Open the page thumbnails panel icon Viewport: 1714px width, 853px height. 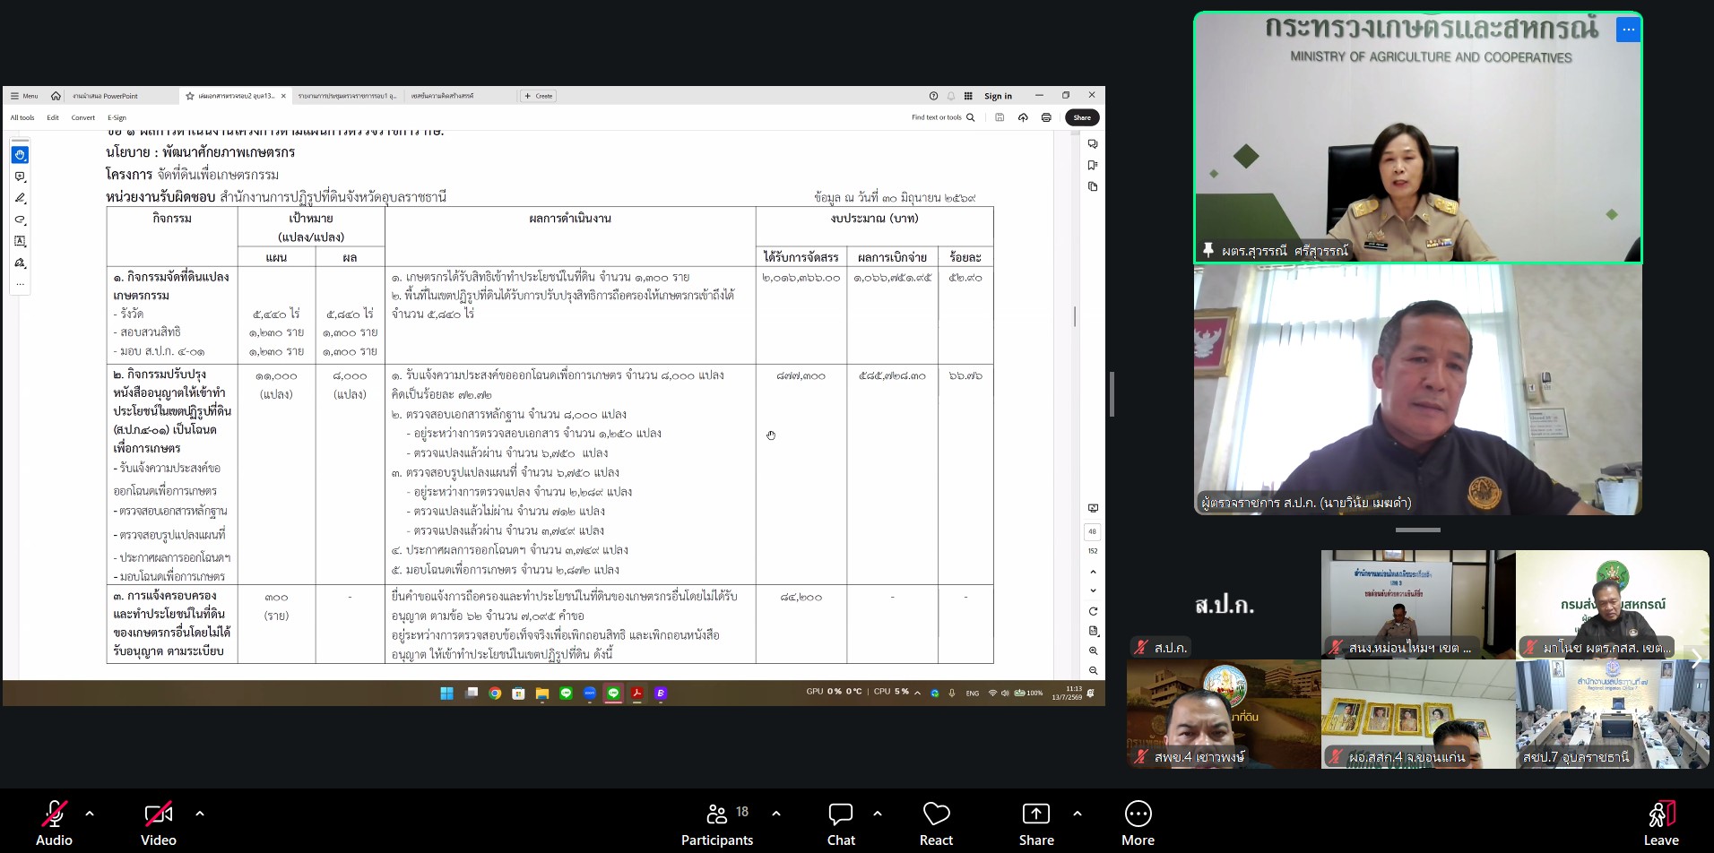1093,186
